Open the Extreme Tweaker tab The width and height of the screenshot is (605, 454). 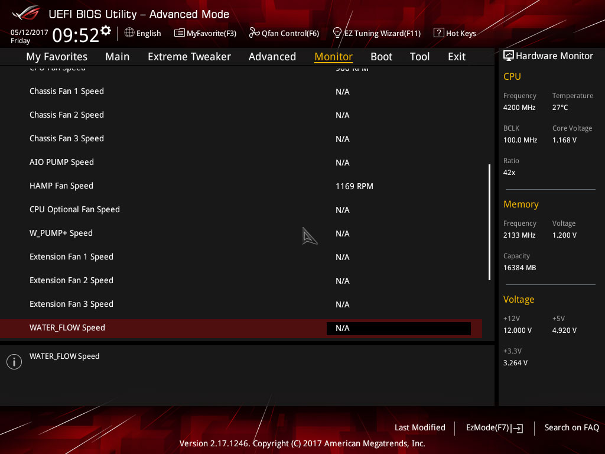189,57
